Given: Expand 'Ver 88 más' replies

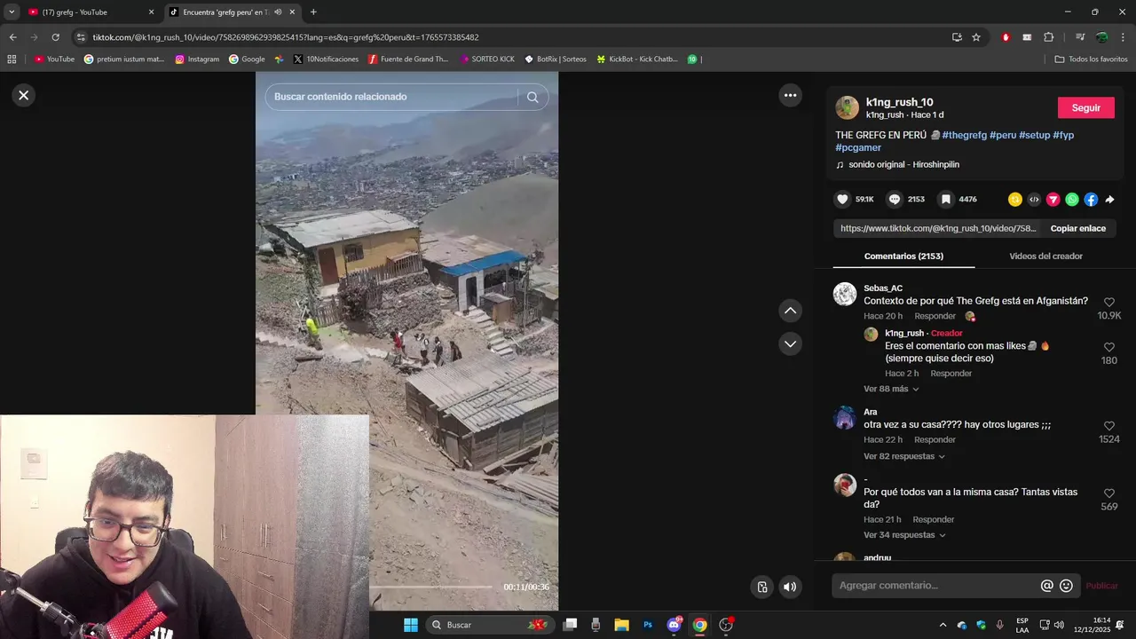Looking at the screenshot, I should tap(891, 389).
